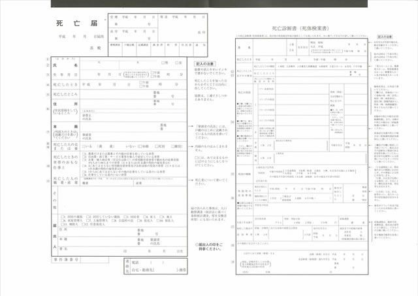Tick the 未婚 checkbox
The height and width of the screenshot is (296, 418).
point(139,146)
